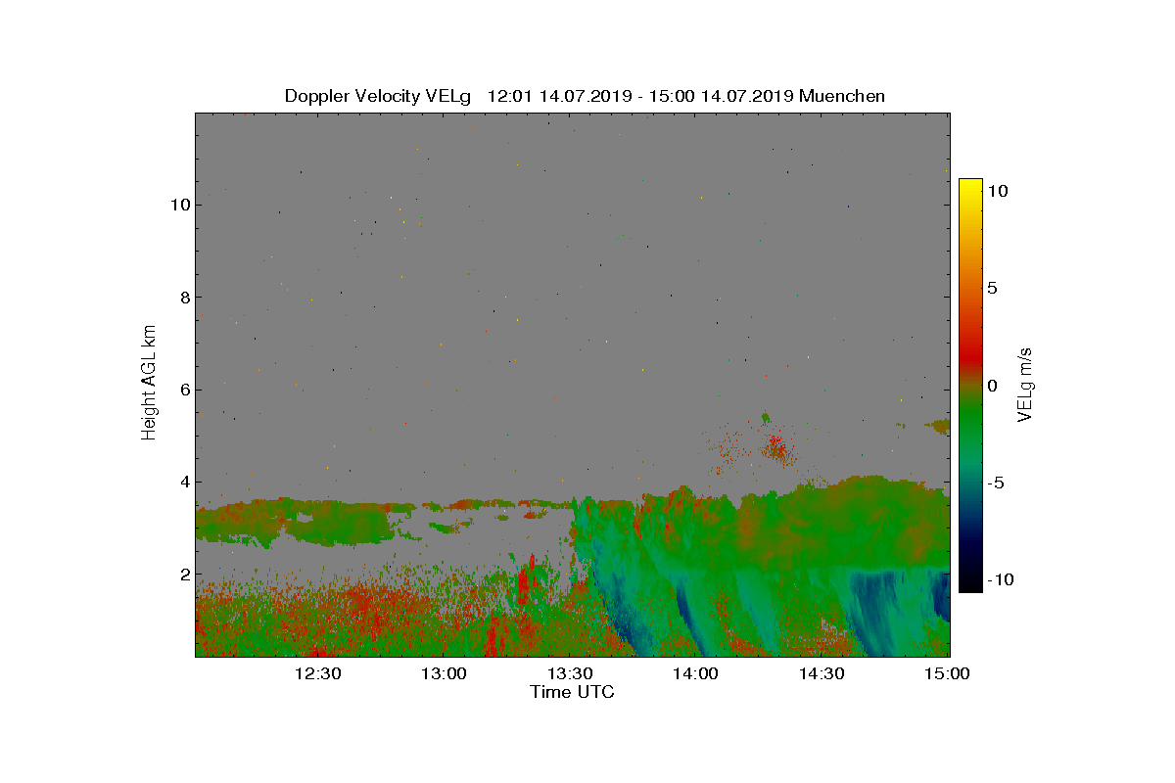Click the height tick label '2'
This screenshot has width=1175, height=783.
point(183,574)
